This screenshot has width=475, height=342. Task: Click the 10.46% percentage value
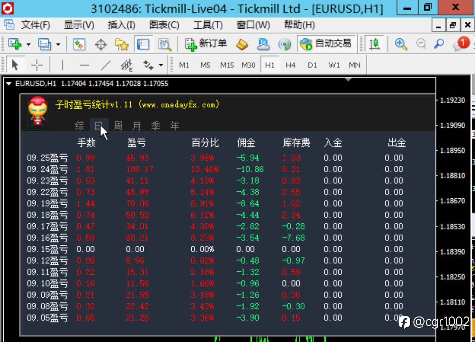coord(205,169)
